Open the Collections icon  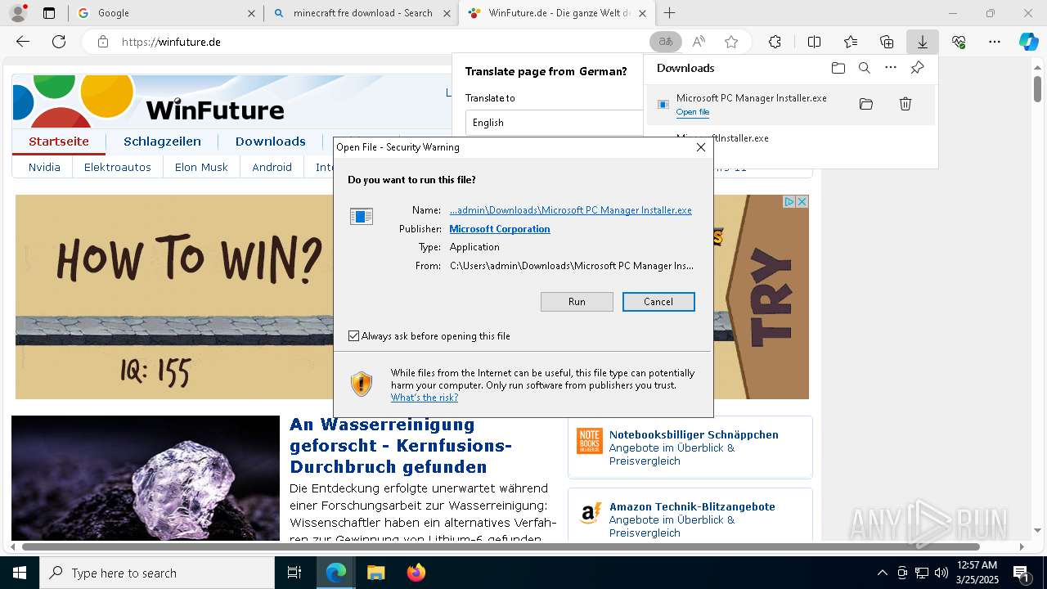(887, 42)
